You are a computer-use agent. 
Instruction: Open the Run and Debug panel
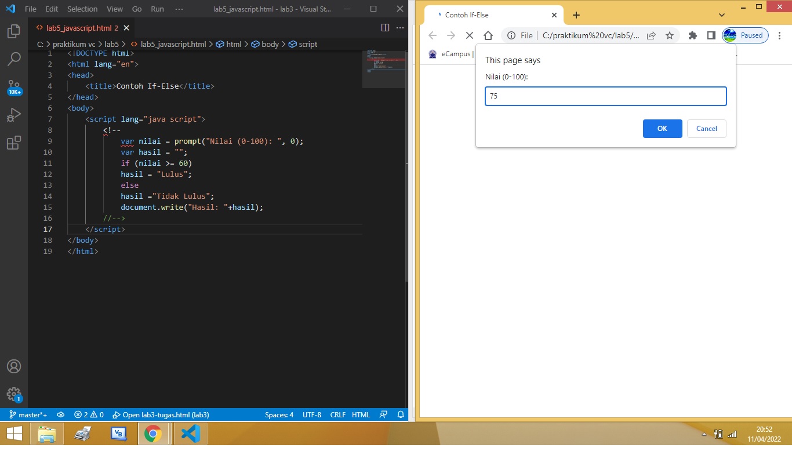point(14,115)
